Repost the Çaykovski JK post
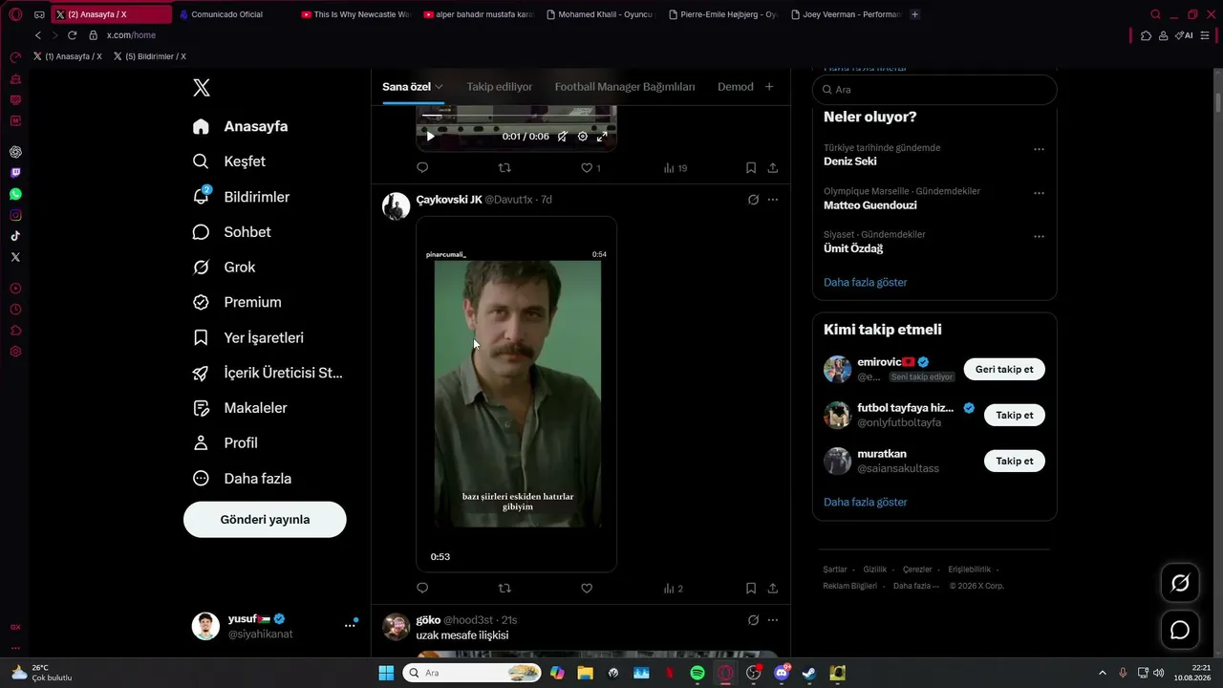Screen dimensions: 1223x688 [504, 589]
